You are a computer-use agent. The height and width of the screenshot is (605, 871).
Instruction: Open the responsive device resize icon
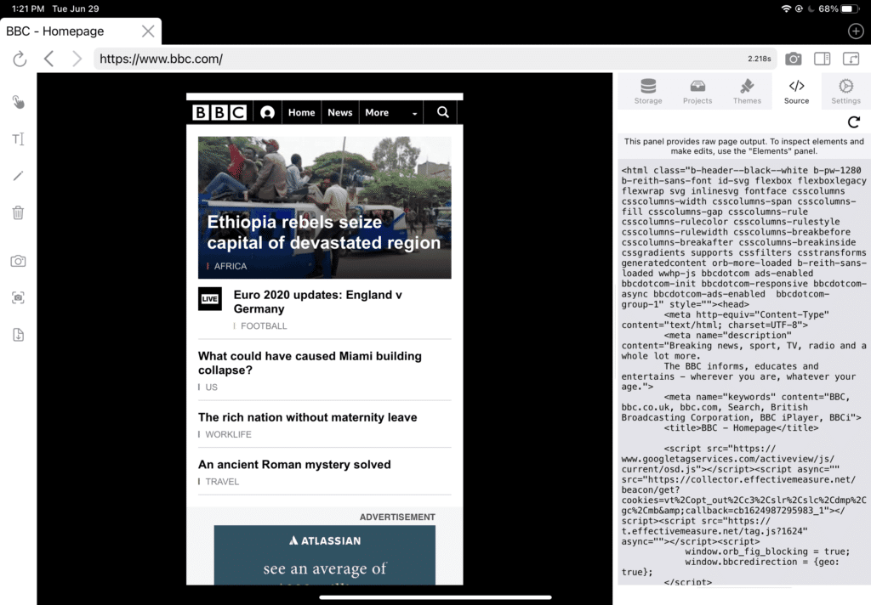(851, 59)
